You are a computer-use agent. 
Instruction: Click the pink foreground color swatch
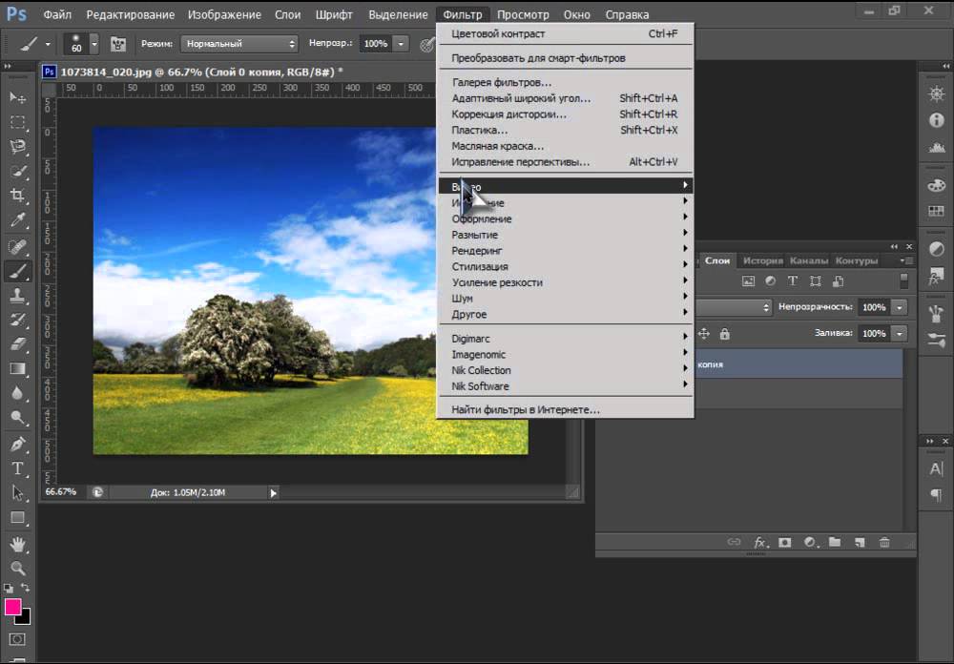click(x=13, y=608)
